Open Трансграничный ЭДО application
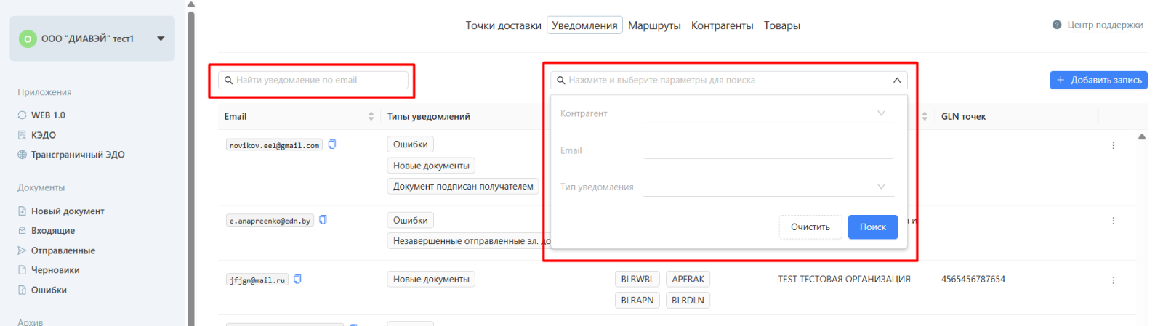The image size is (1163, 326). point(77,155)
